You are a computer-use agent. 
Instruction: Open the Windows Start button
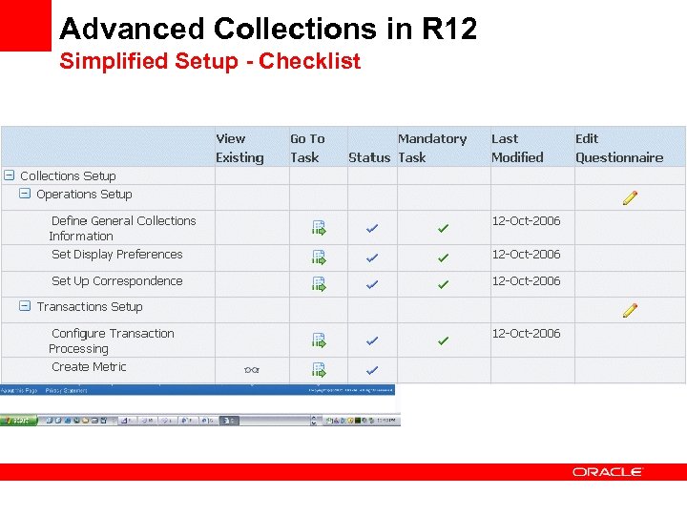point(19,421)
